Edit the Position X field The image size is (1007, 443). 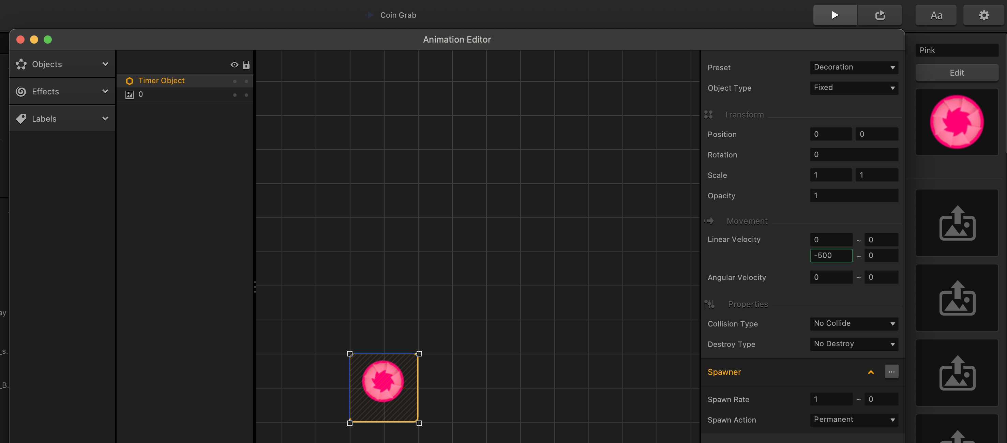click(x=831, y=134)
